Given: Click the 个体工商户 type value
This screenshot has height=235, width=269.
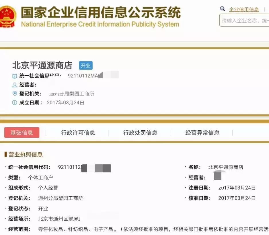Looking at the screenshot, I should (40, 178).
